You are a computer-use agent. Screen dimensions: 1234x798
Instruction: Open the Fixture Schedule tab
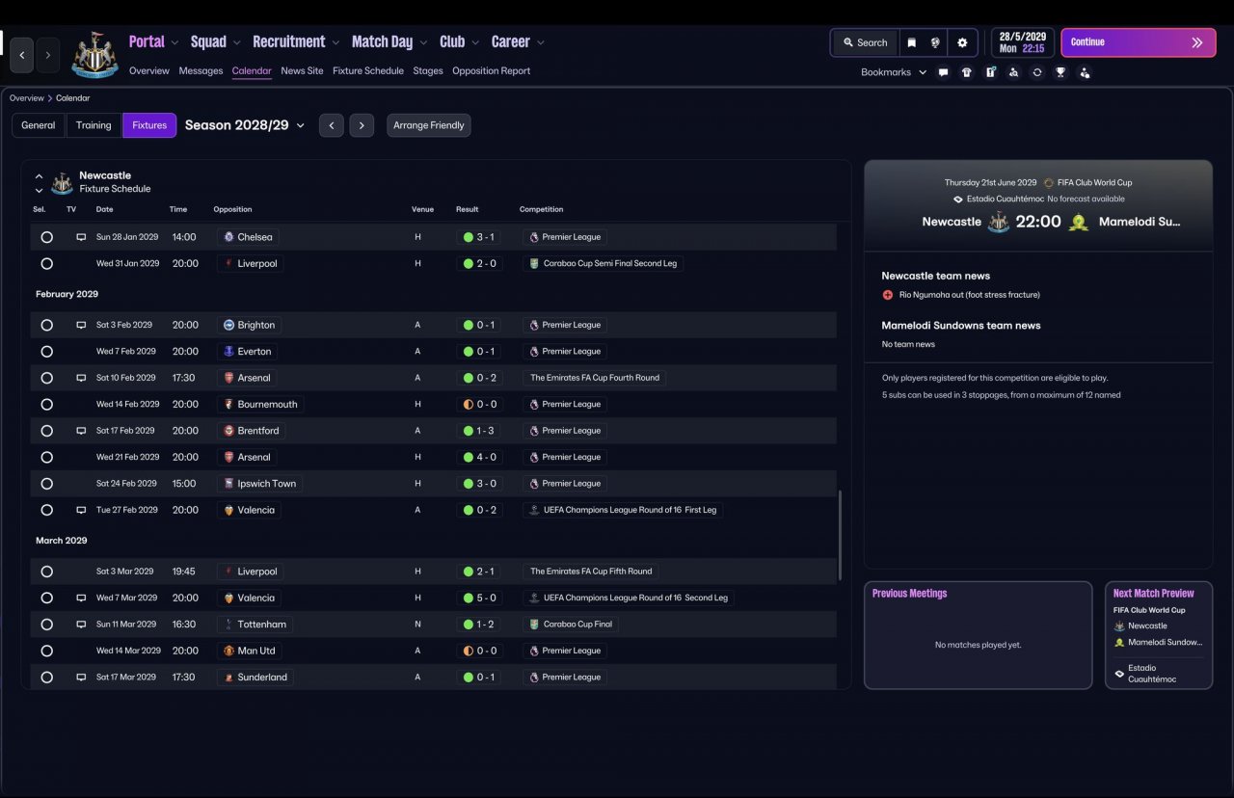tap(368, 71)
